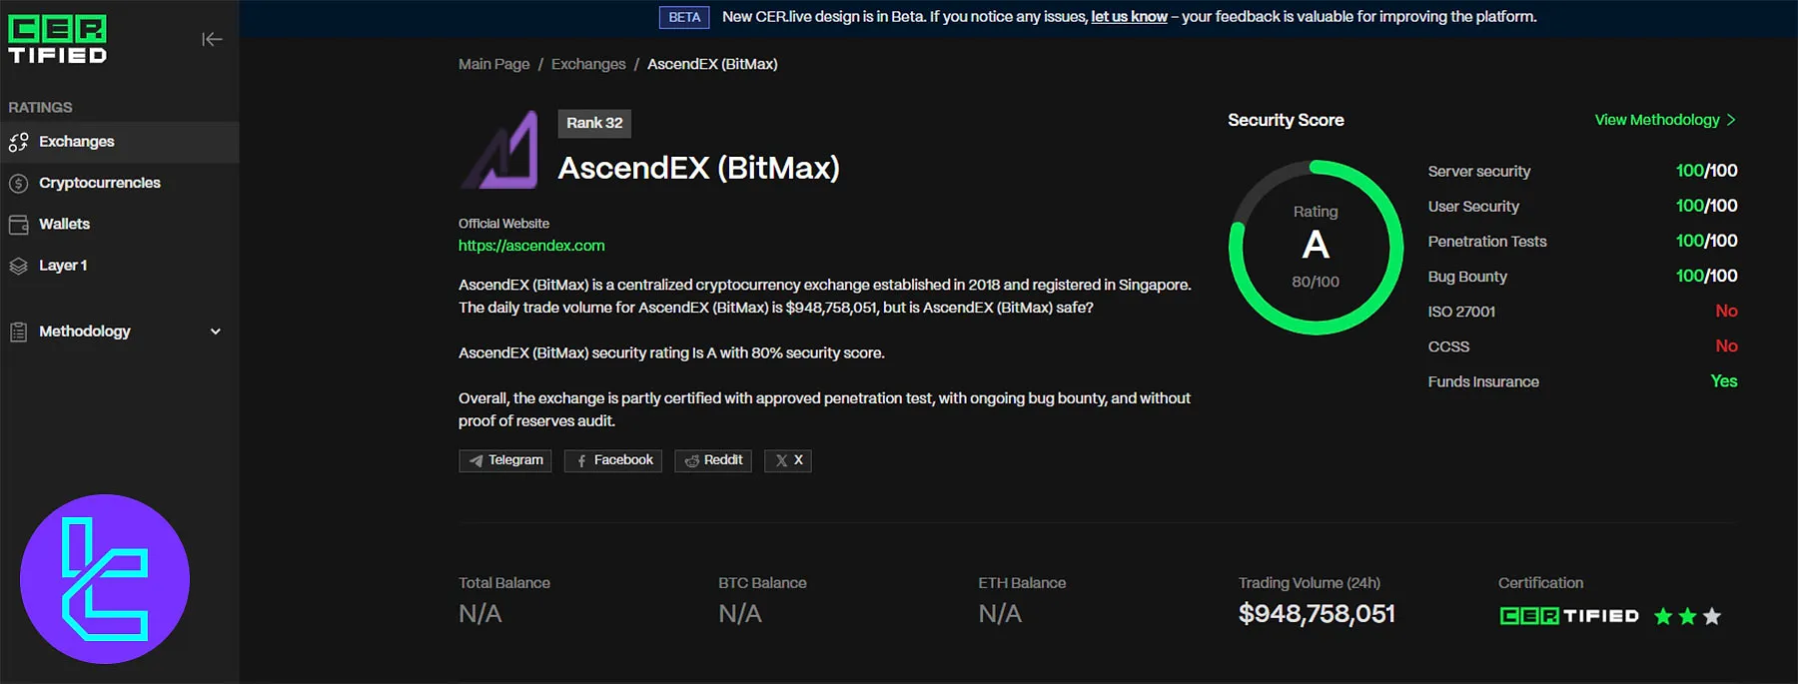Click the Server security 100/100 score
This screenshot has width=1798, height=684.
coord(1706,171)
